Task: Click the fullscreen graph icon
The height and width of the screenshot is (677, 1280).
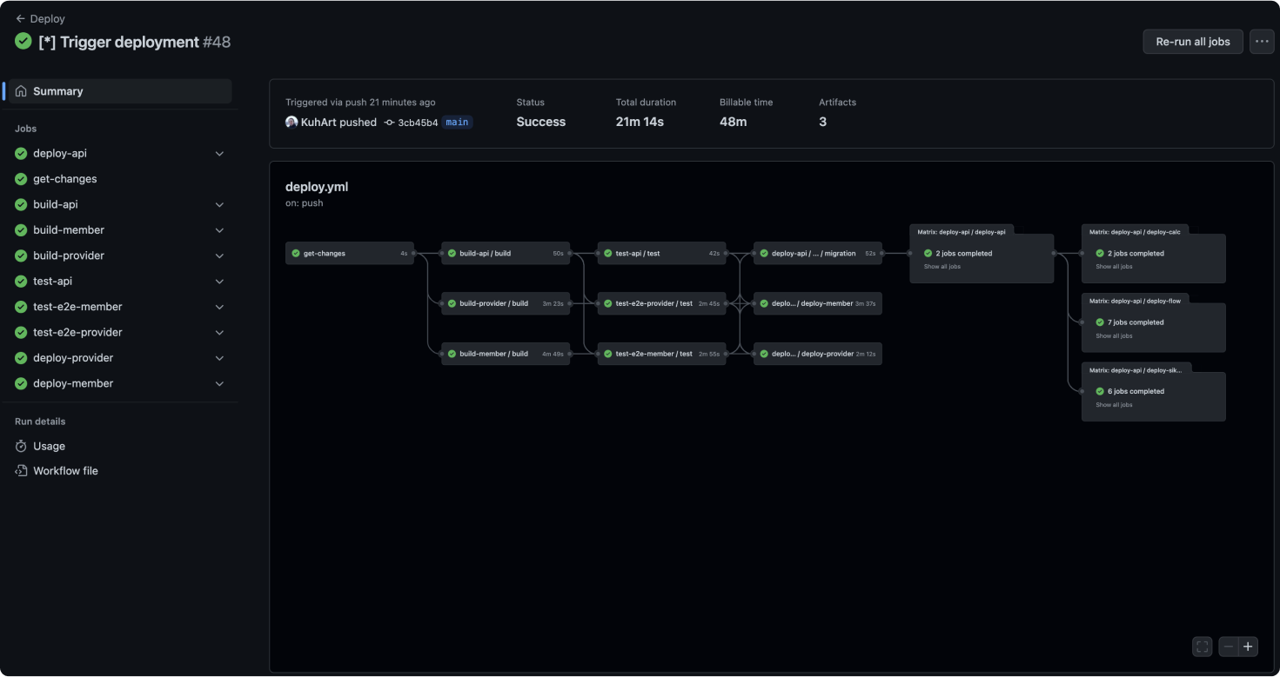Action: [x=1202, y=647]
